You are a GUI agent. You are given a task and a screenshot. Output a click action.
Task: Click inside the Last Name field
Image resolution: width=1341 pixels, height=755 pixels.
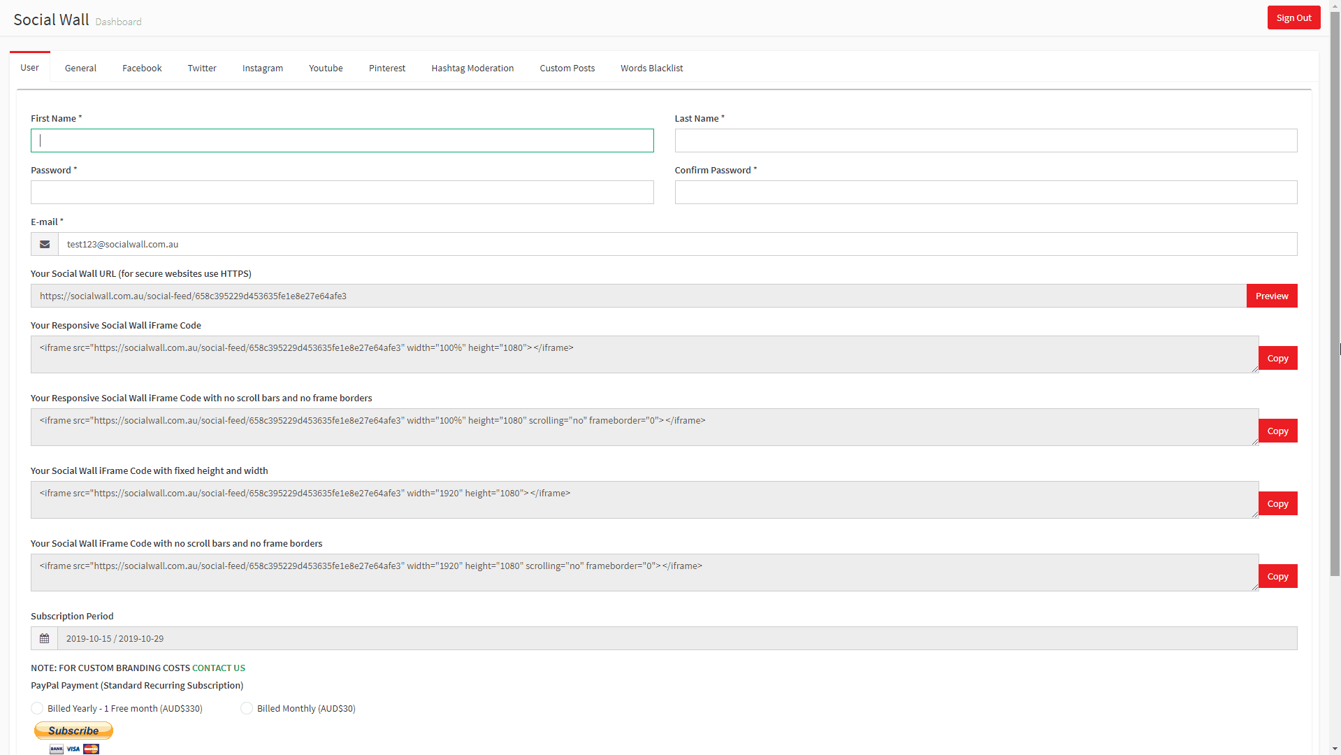click(985, 140)
